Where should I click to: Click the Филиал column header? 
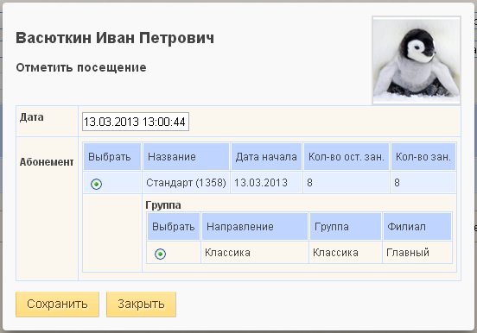point(417,227)
